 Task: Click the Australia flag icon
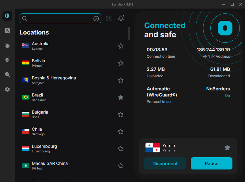point(26,46)
